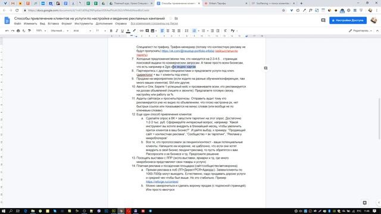Screen dimensions: 381x214
Task: Clear formatting with the toolbar icon
Action: pyautogui.click(x=225, y=31)
